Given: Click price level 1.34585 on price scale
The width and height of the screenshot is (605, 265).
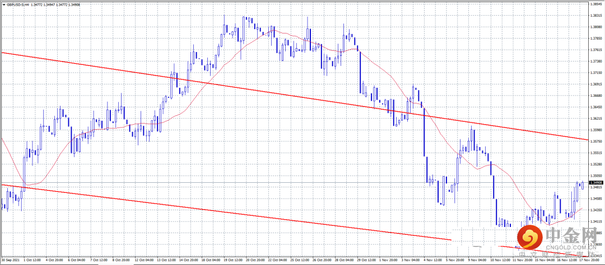Looking at the screenshot, I should pos(597,199).
